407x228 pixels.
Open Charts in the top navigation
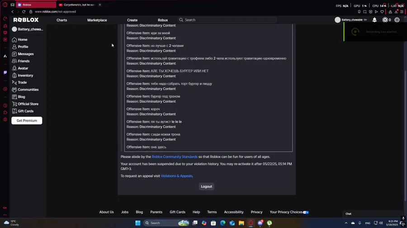coord(62,20)
